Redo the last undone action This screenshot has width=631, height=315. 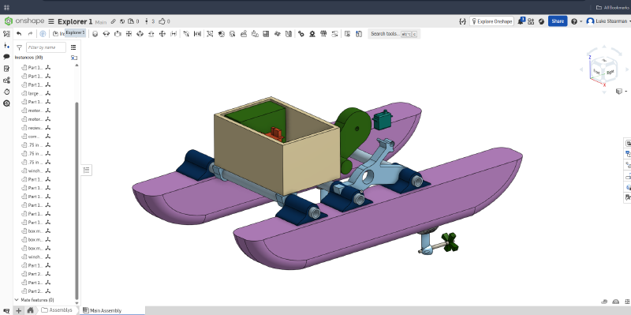30,34
